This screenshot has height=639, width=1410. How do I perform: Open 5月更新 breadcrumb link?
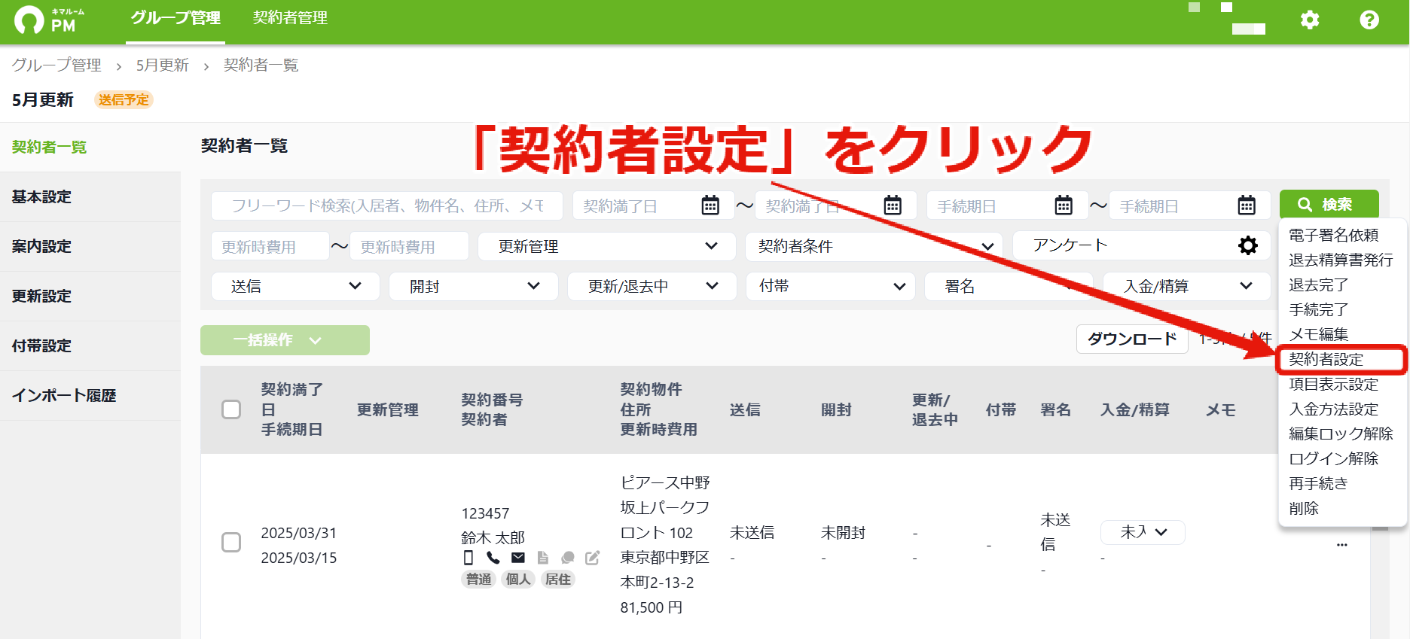click(x=162, y=65)
